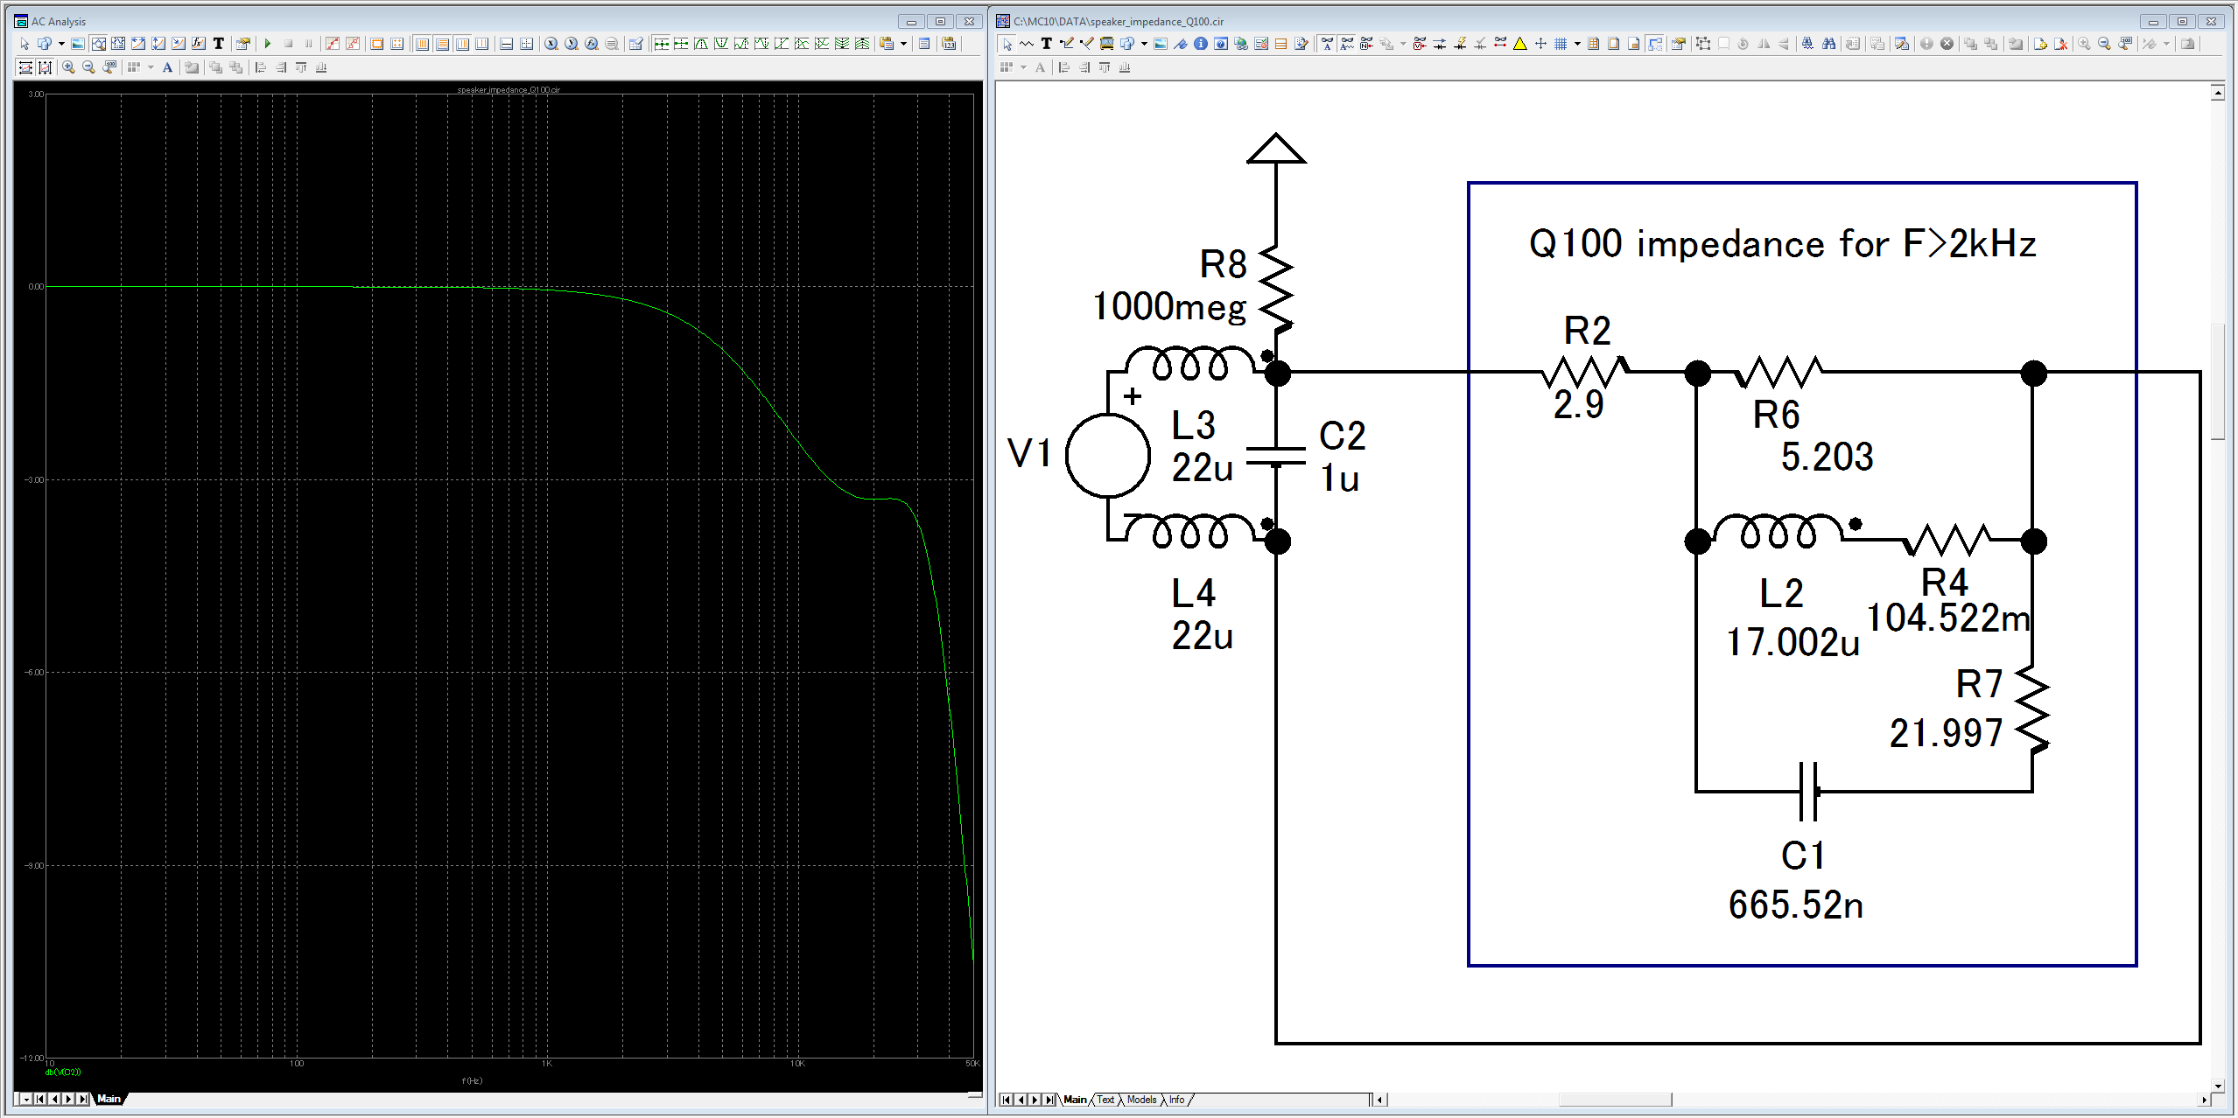Click the yellow triangle icon in schematic toolbar

tap(1520, 44)
